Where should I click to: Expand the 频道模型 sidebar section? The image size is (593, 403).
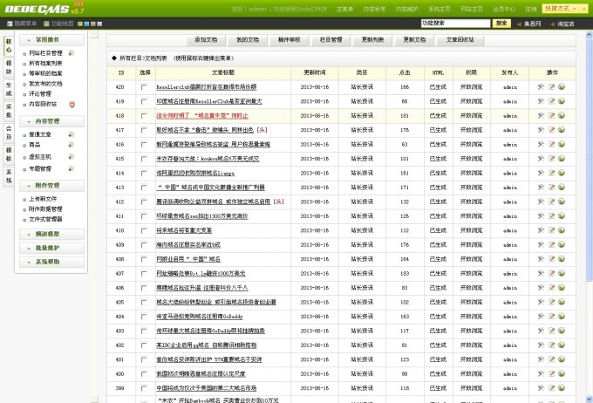pyautogui.click(x=51, y=235)
